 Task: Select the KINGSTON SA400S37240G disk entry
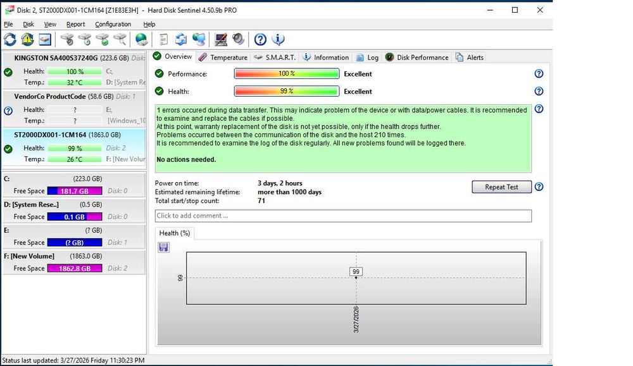tap(74, 71)
